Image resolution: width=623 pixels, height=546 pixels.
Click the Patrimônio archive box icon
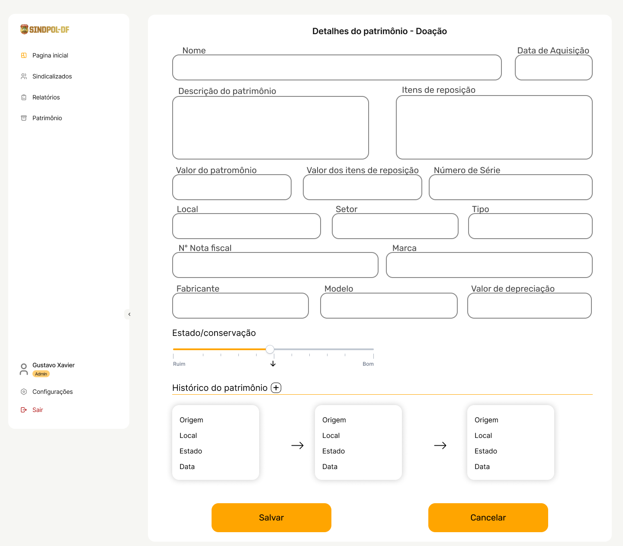tap(24, 118)
